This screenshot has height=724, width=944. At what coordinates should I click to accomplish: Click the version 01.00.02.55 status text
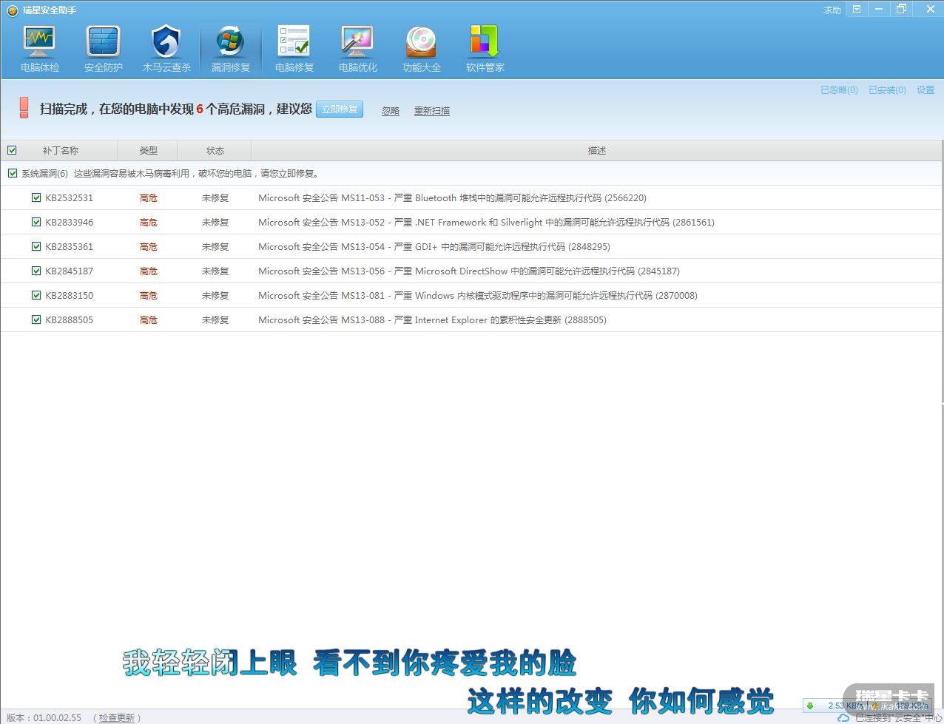[44, 717]
